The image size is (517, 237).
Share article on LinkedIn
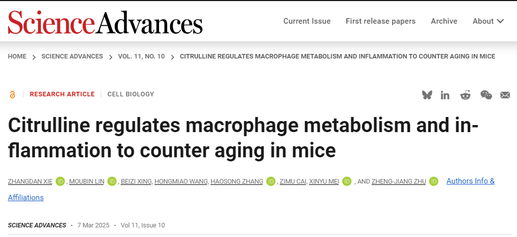pos(445,95)
